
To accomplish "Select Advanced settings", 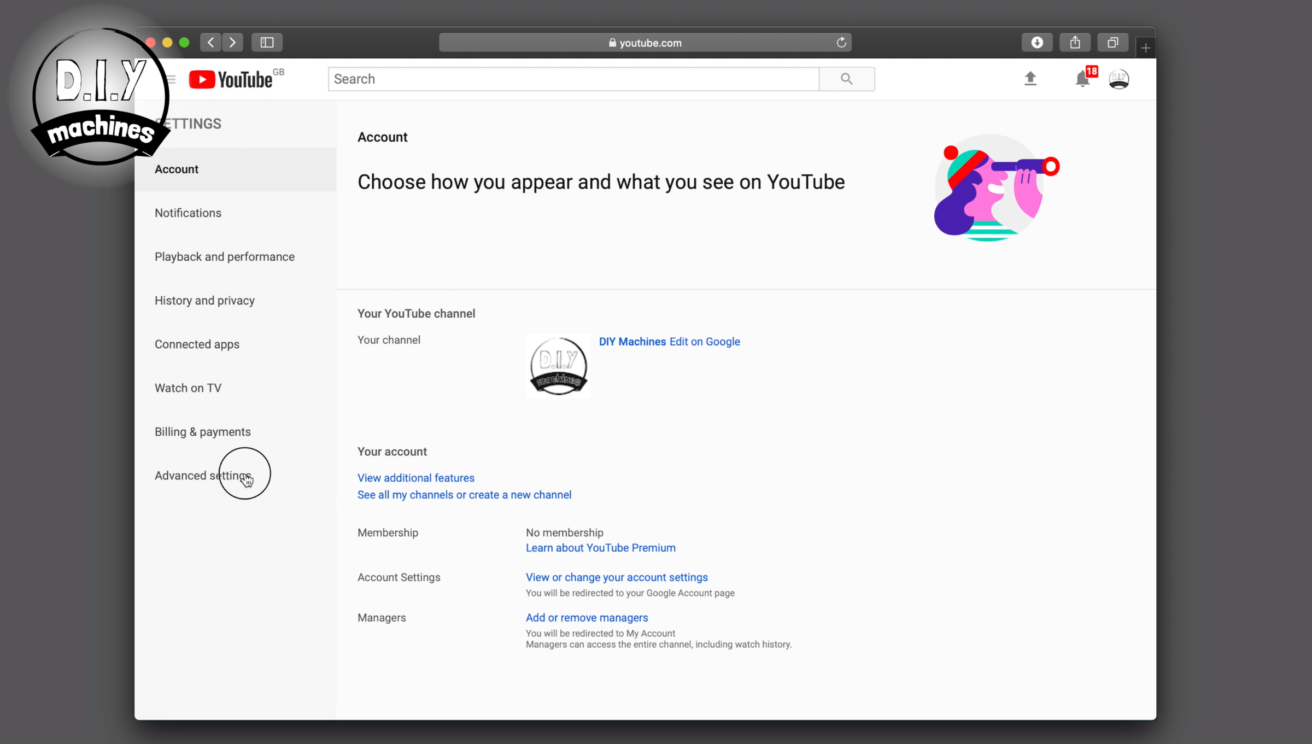I will pyautogui.click(x=203, y=475).
